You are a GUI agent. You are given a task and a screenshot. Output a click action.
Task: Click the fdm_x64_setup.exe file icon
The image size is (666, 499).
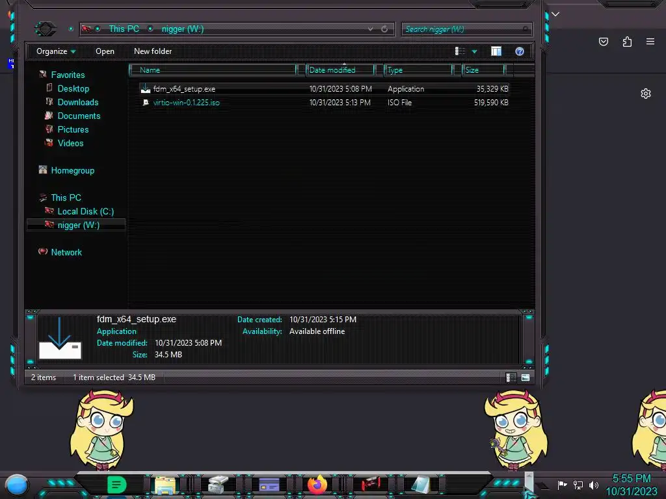pos(146,88)
